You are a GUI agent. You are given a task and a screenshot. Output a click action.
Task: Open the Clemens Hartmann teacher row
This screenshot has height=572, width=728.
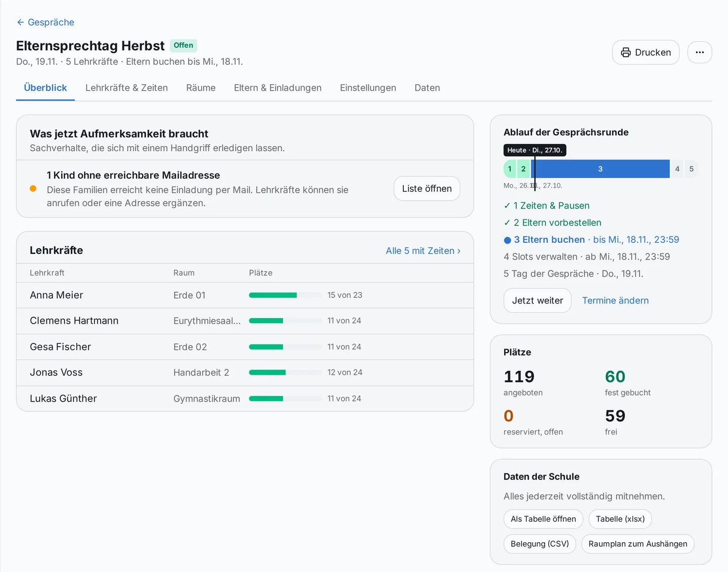click(x=245, y=321)
